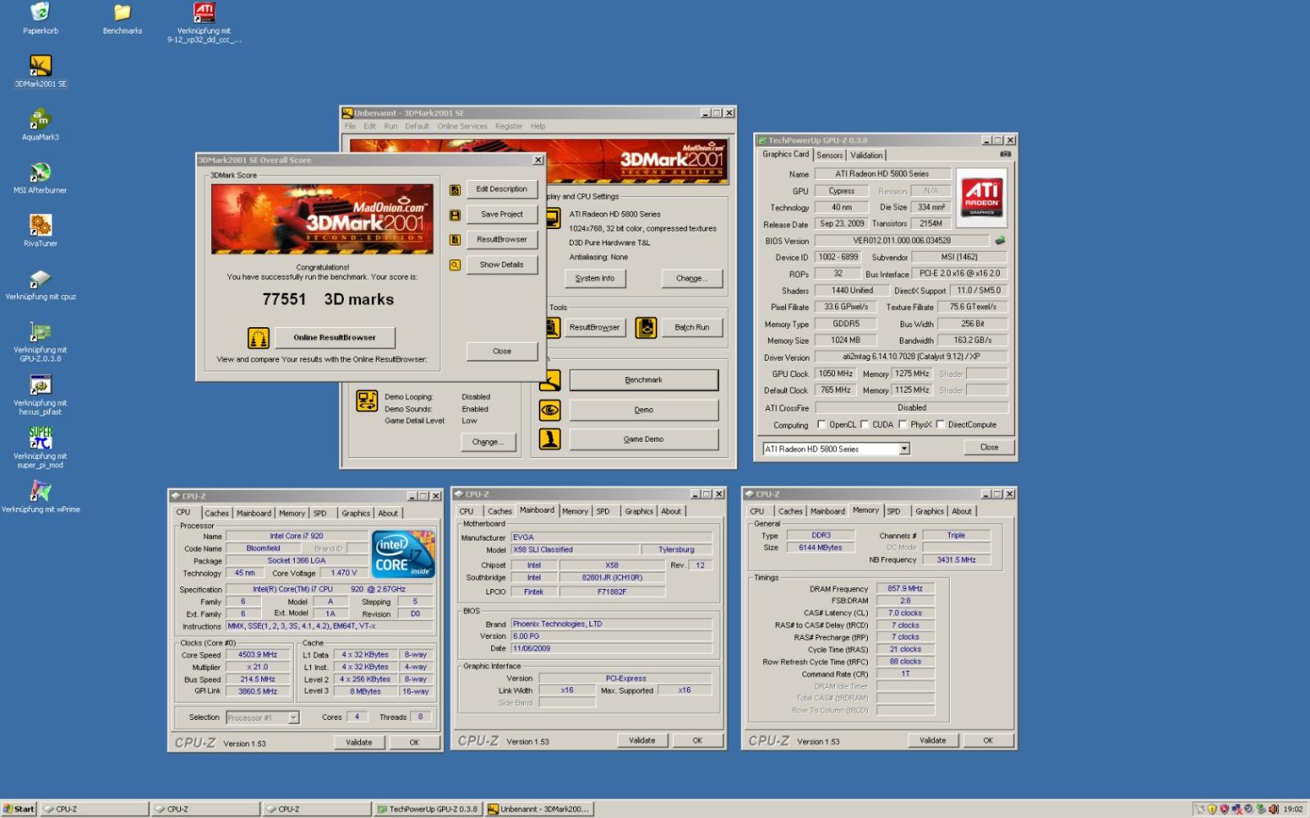The width and height of the screenshot is (1310, 818).
Task: Toggle the CUDA checkbox in GPU-Z
Action: click(865, 425)
